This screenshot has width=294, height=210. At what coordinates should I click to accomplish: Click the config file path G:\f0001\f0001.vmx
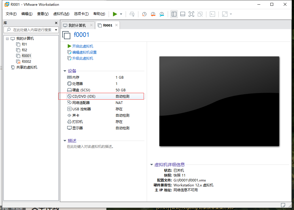tap(190, 180)
